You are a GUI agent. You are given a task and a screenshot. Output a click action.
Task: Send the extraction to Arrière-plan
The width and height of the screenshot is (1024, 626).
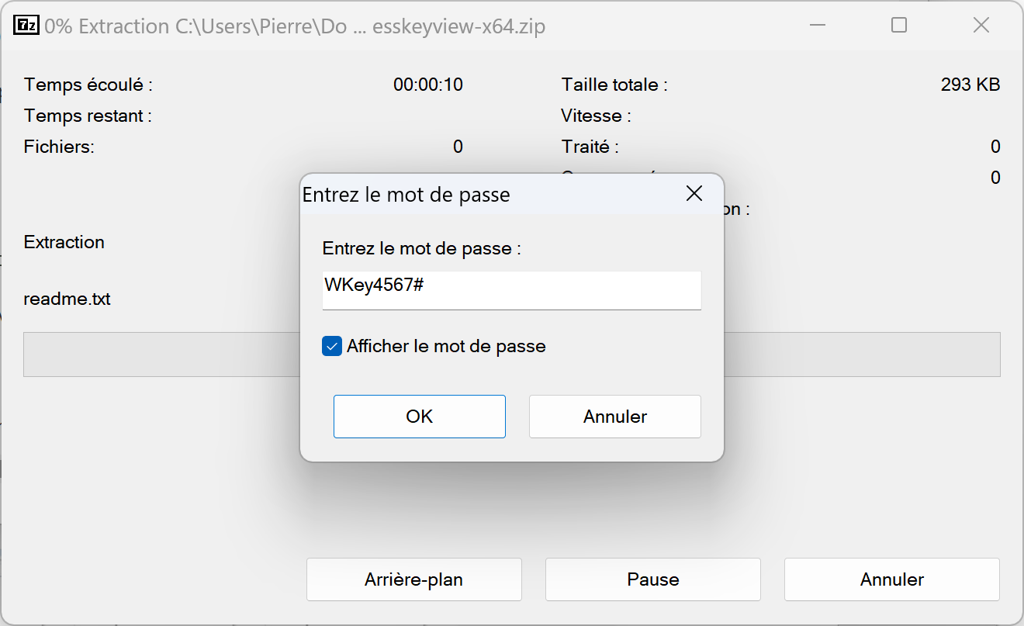point(414,579)
